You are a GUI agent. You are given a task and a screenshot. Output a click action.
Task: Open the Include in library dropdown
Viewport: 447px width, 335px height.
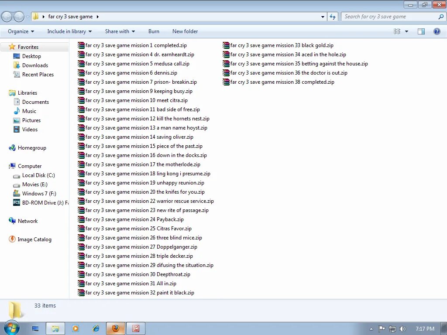click(x=69, y=31)
